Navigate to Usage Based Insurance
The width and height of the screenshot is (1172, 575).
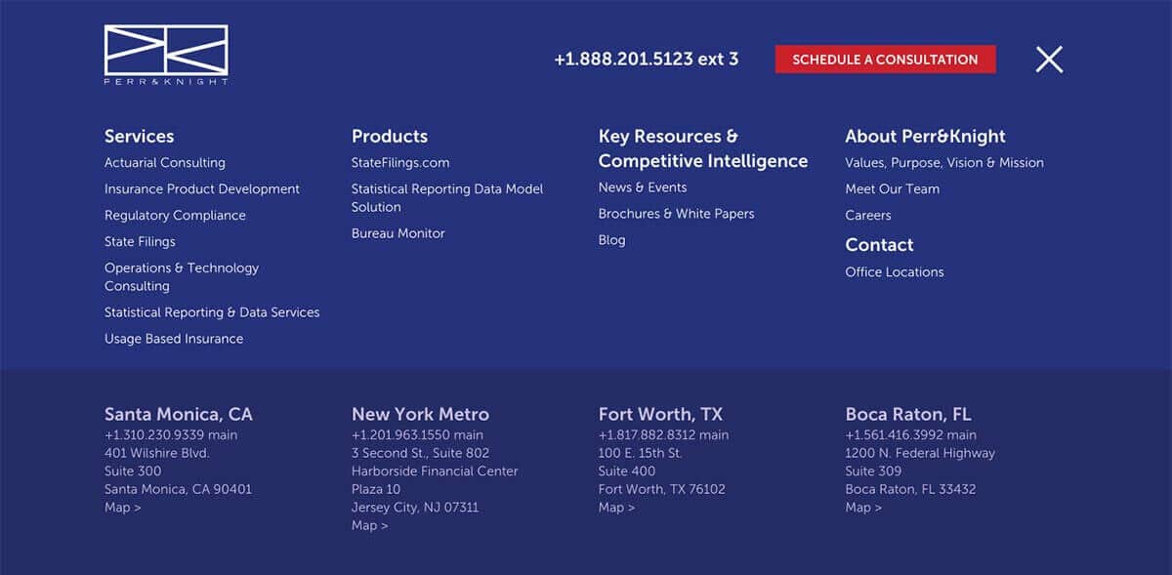[x=174, y=339]
